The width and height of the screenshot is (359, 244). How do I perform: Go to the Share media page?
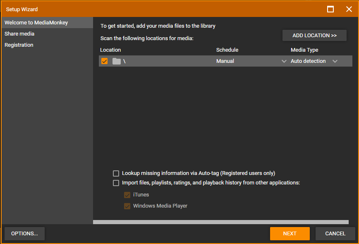coord(19,34)
